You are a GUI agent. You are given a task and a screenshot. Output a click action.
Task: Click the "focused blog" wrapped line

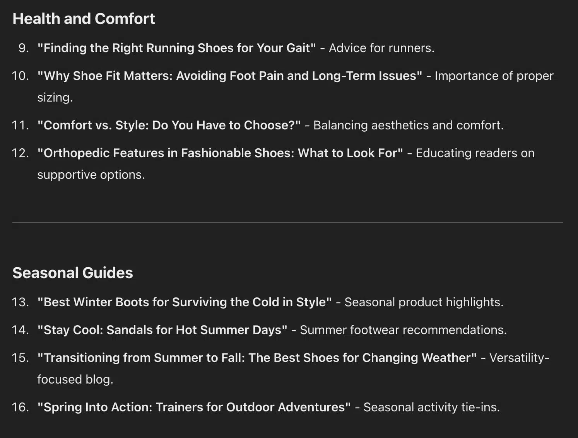[x=75, y=379]
